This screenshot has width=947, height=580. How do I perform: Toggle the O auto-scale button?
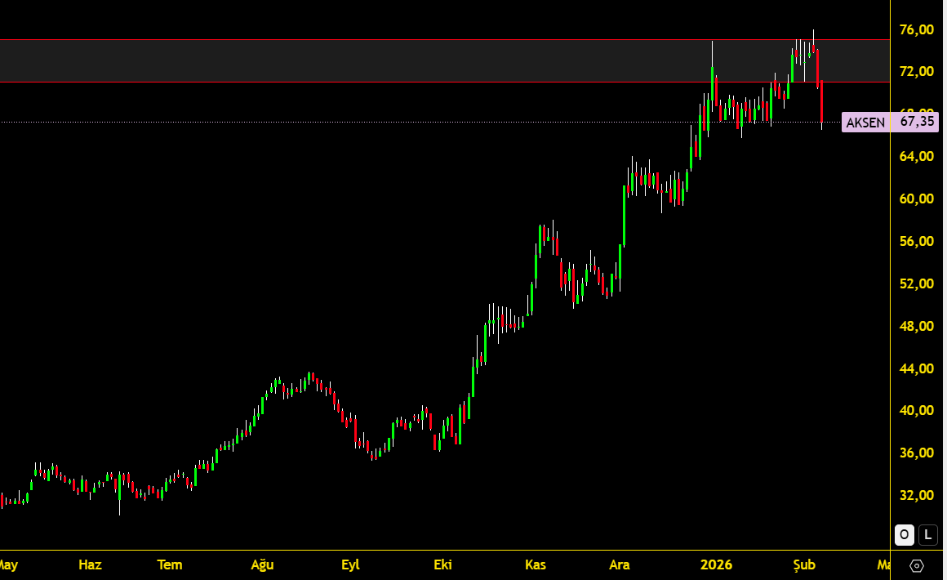point(904,535)
